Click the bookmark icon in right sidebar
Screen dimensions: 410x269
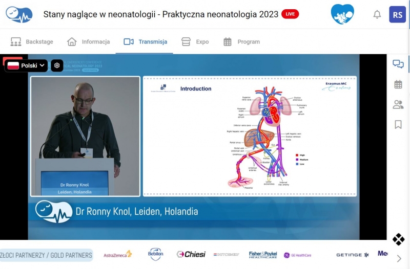point(398,125)
